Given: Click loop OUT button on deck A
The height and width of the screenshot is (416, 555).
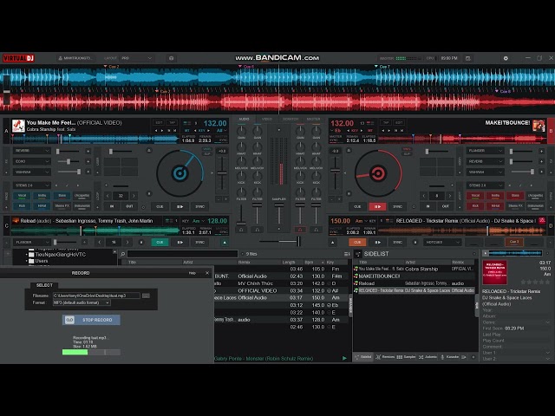Looking at the screenshot, I should tap(129, 206).
